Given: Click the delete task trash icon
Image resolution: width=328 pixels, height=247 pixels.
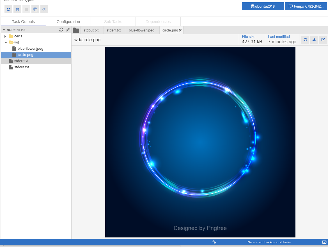Looking at the screenshot, I should pos(17,10).
